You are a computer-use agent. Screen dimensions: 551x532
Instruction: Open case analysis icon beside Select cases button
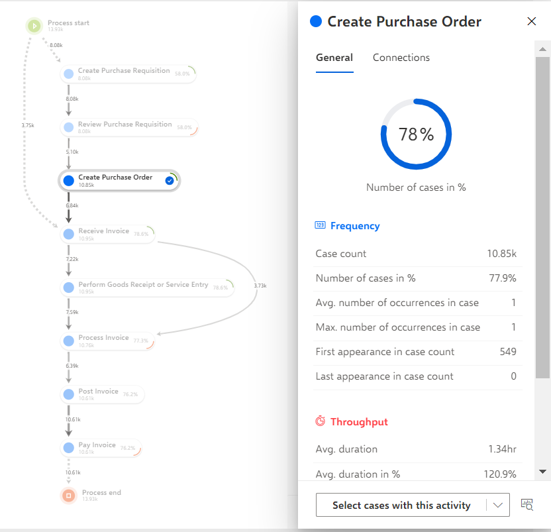click(526, 505)
